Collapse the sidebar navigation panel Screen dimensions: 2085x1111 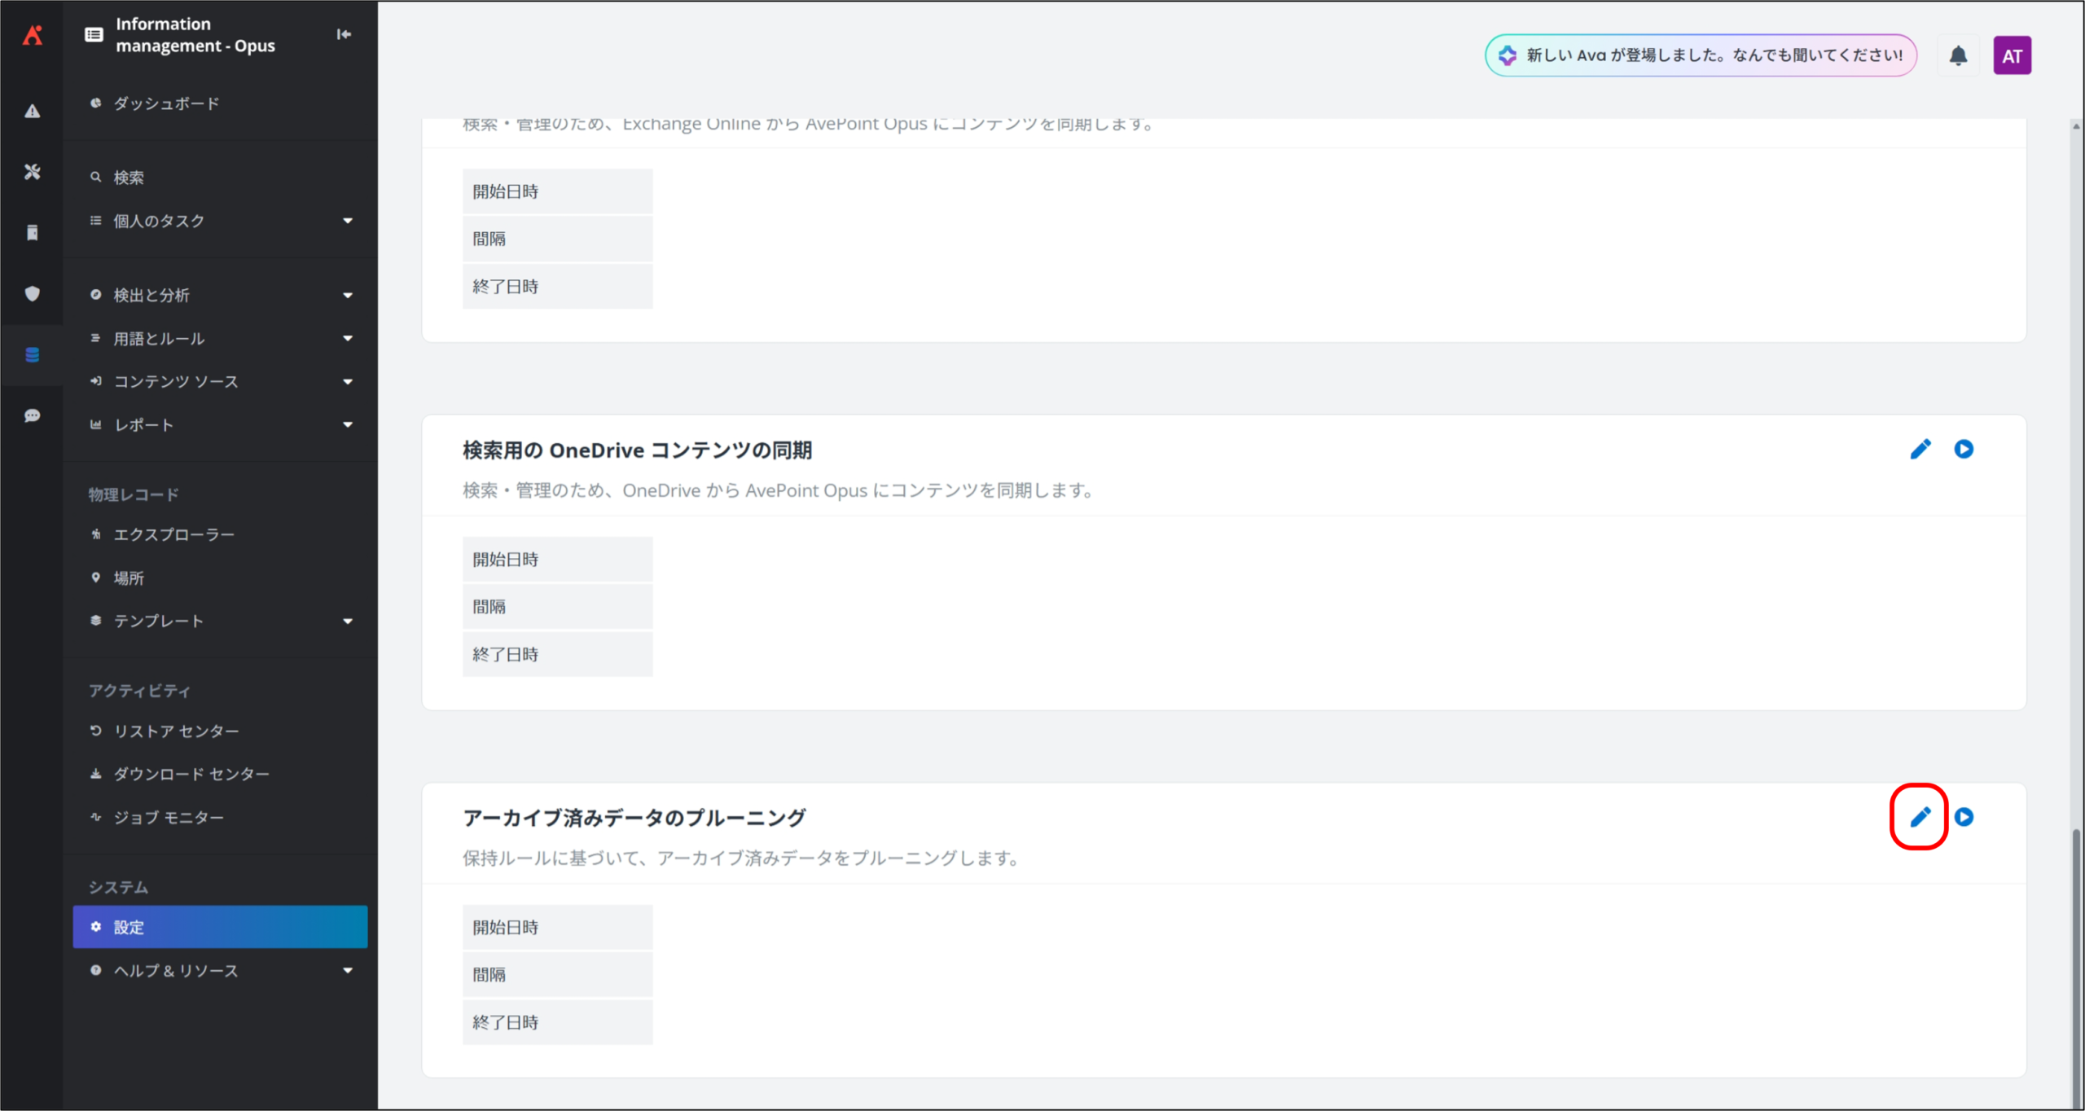344,34
